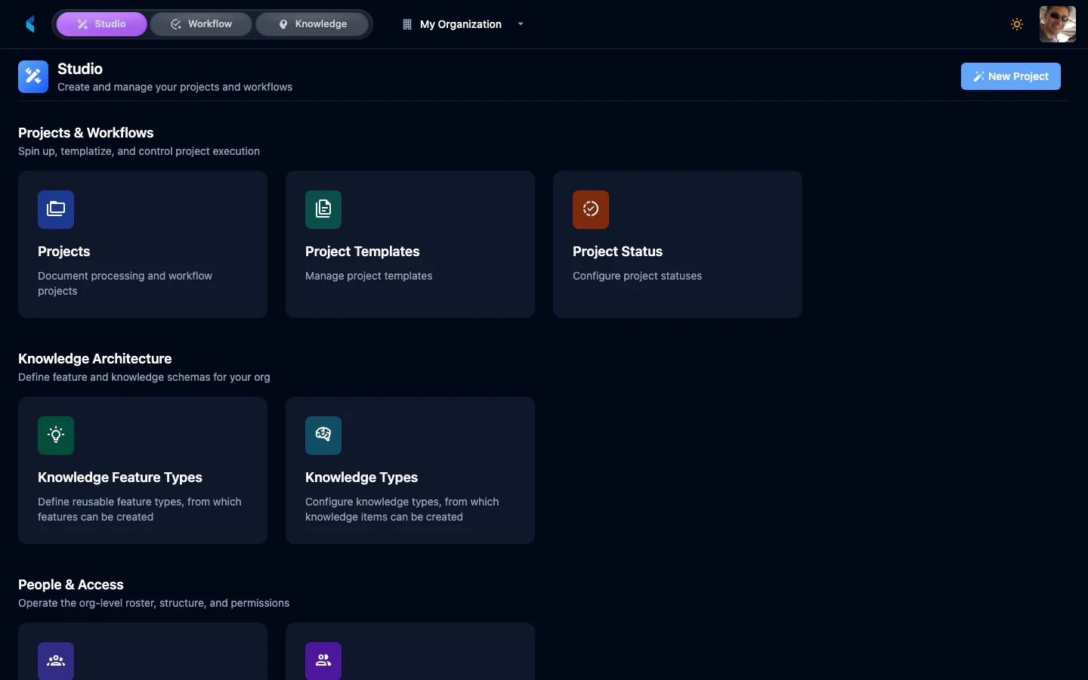This screenshot has width=1088, height=680.
Task: Open the Project Templates card
Action: [410, 244]
